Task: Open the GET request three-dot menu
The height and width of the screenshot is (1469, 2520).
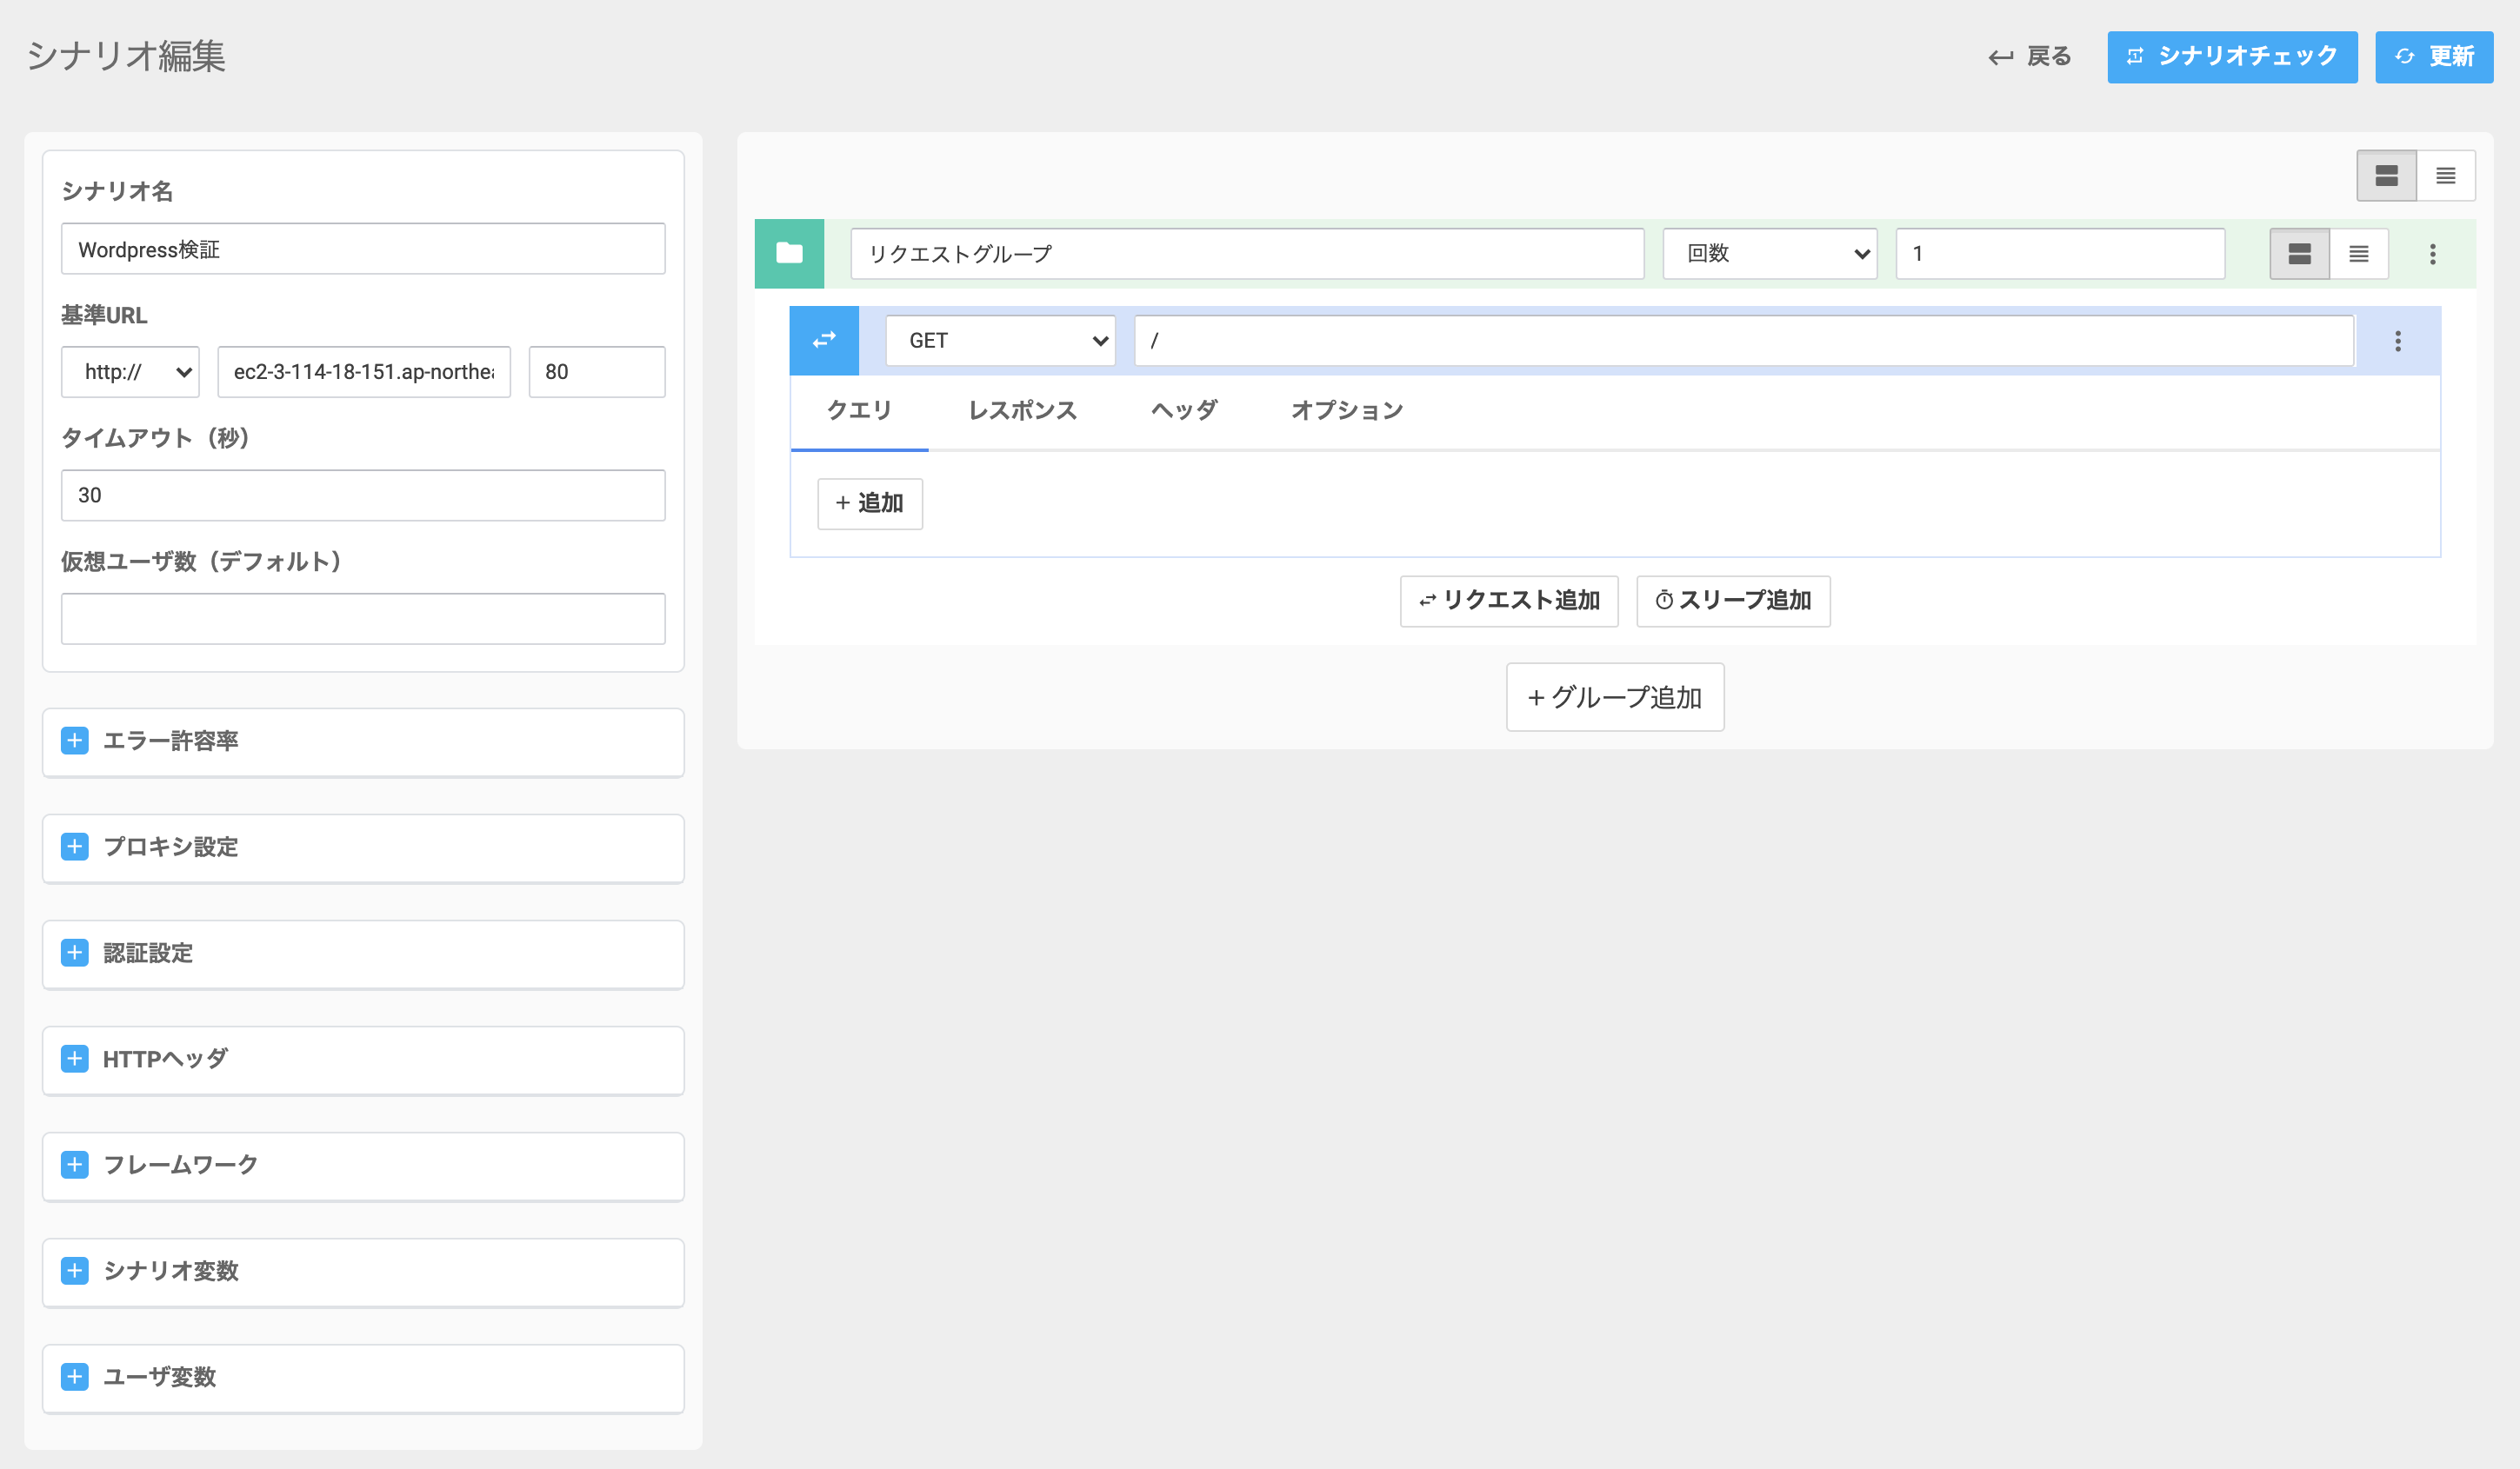Action: click(x=2397, y=341)
